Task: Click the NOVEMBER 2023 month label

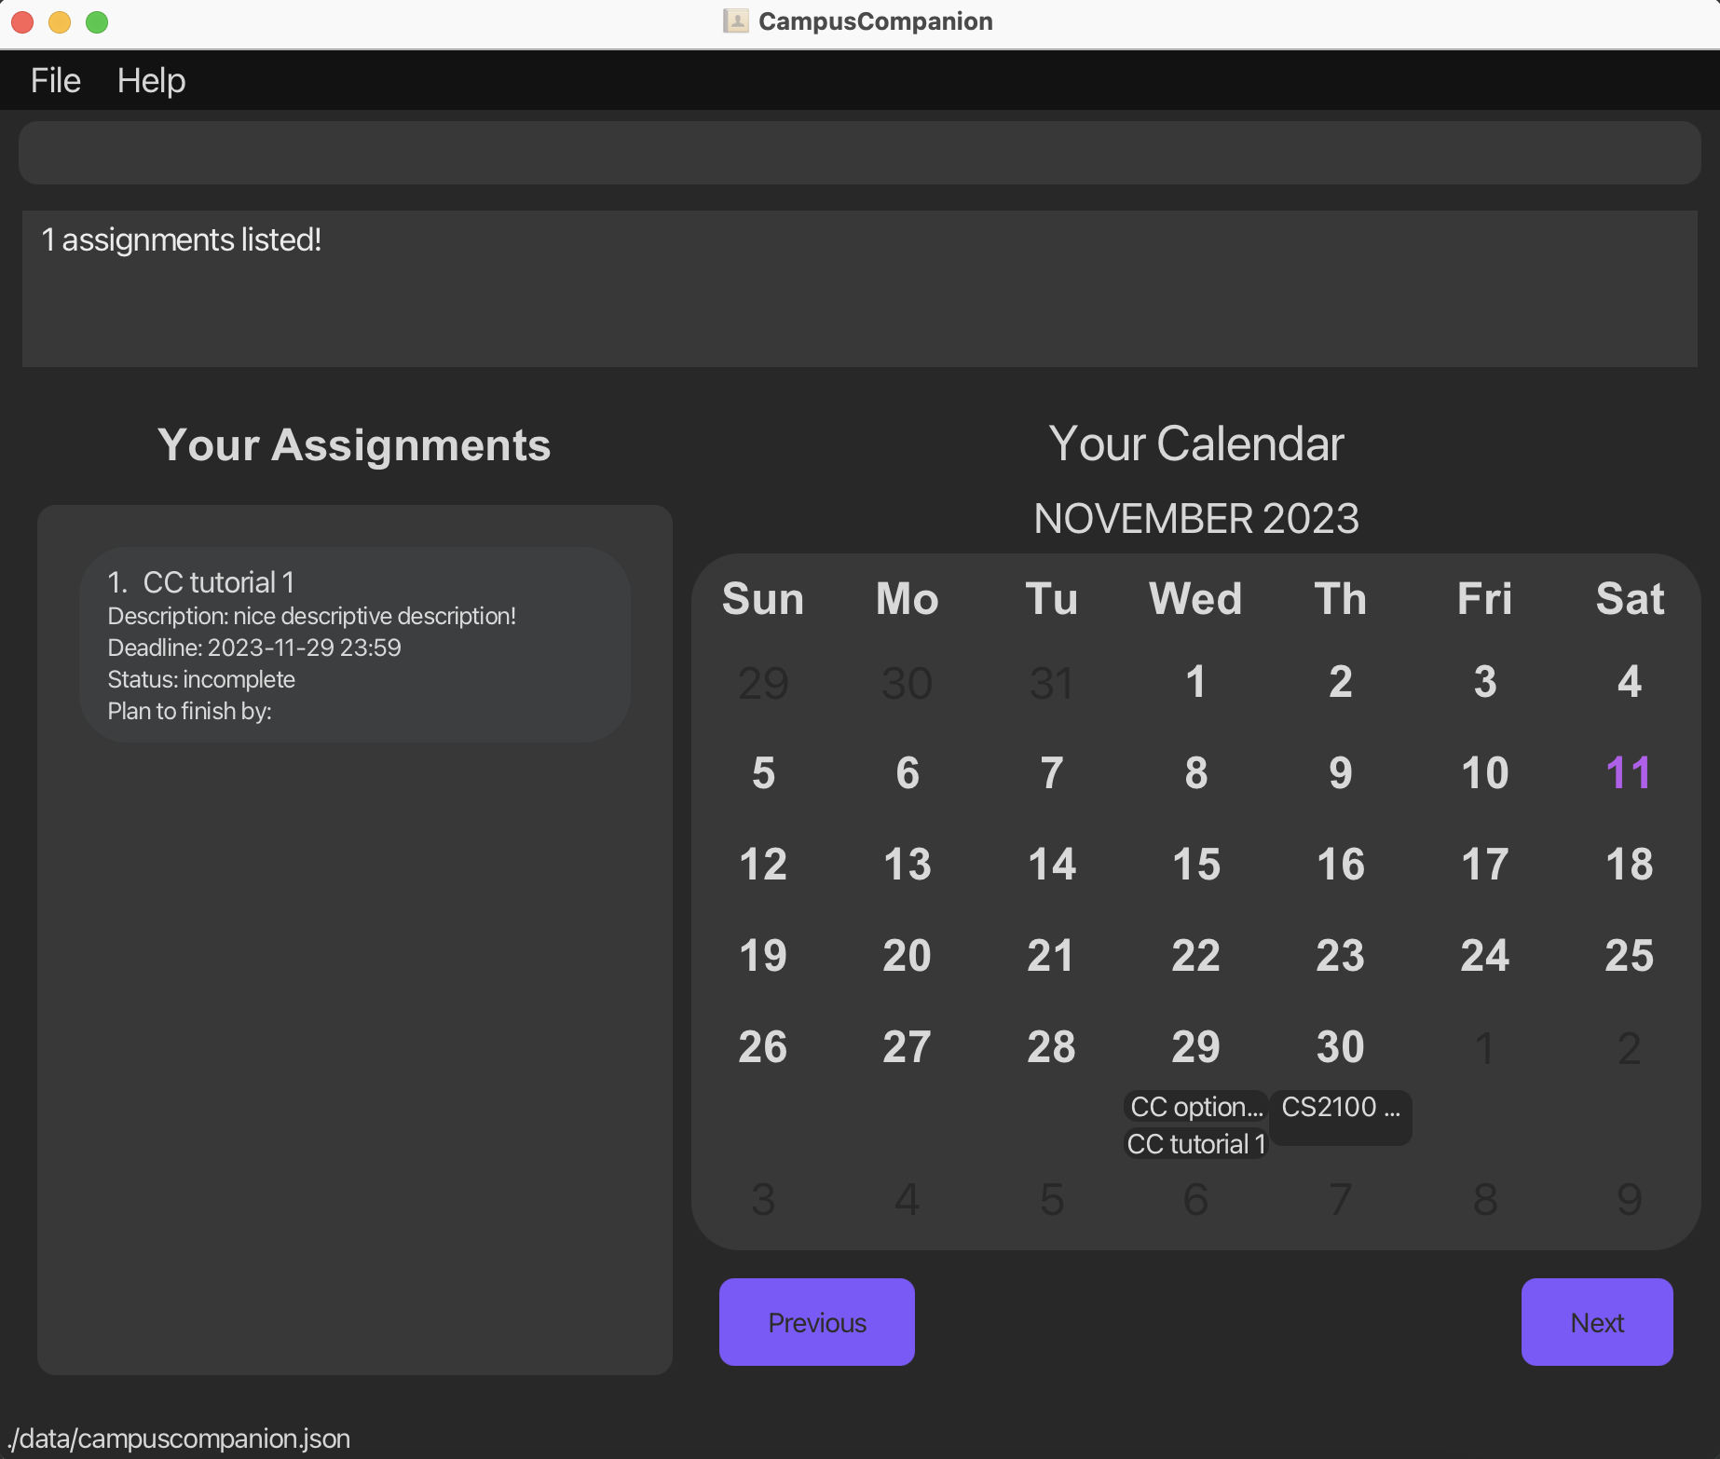Action: tap(1195, 519)
